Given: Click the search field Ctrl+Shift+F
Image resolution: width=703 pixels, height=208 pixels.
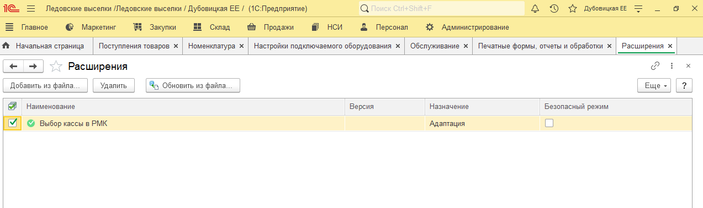Looking at the screenshot, I should click(x=442, y=8).
